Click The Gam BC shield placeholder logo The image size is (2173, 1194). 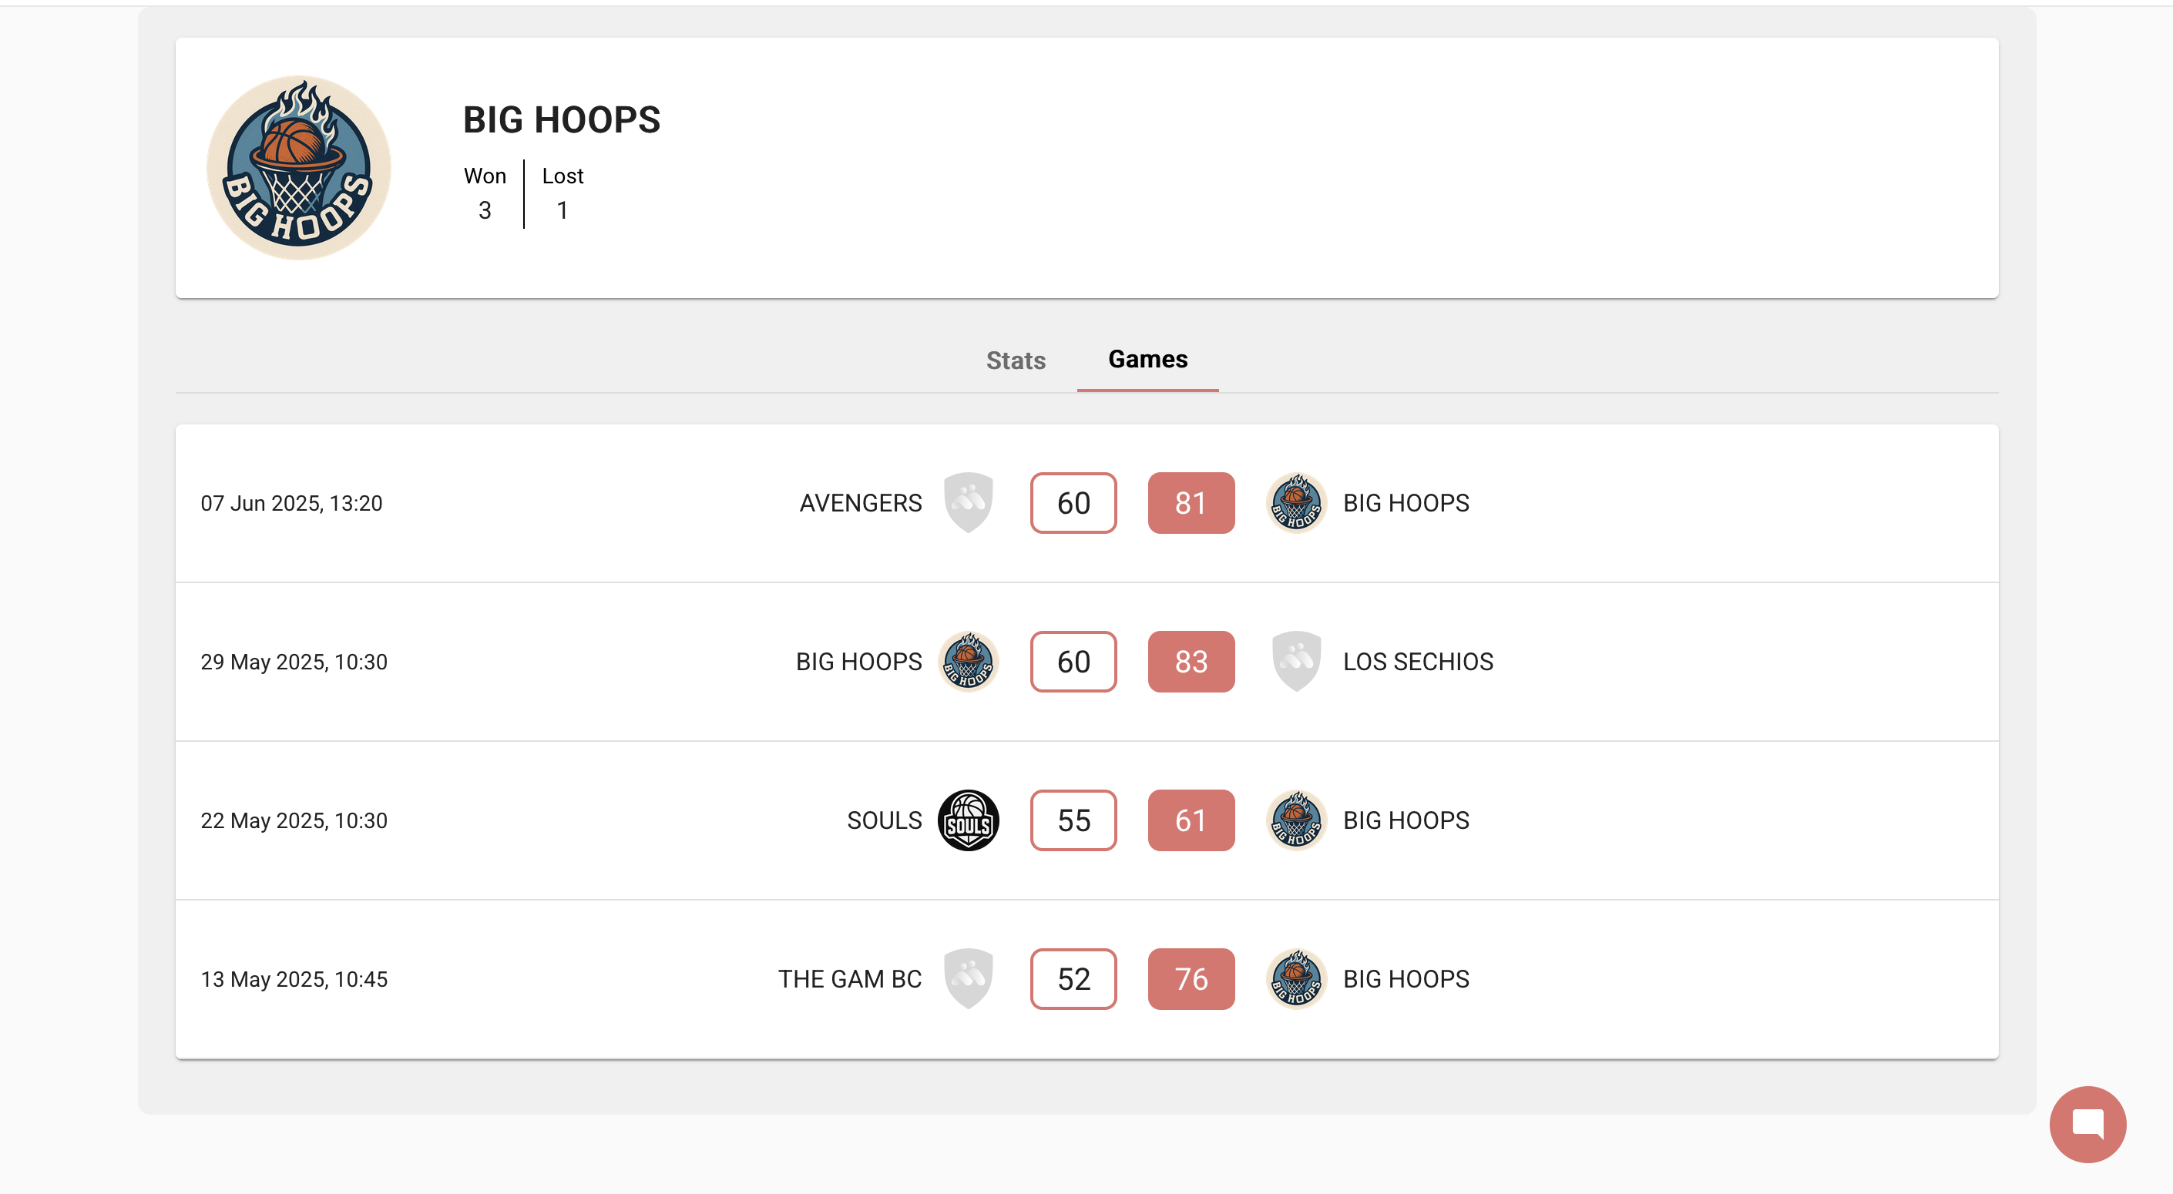(969, 978)
